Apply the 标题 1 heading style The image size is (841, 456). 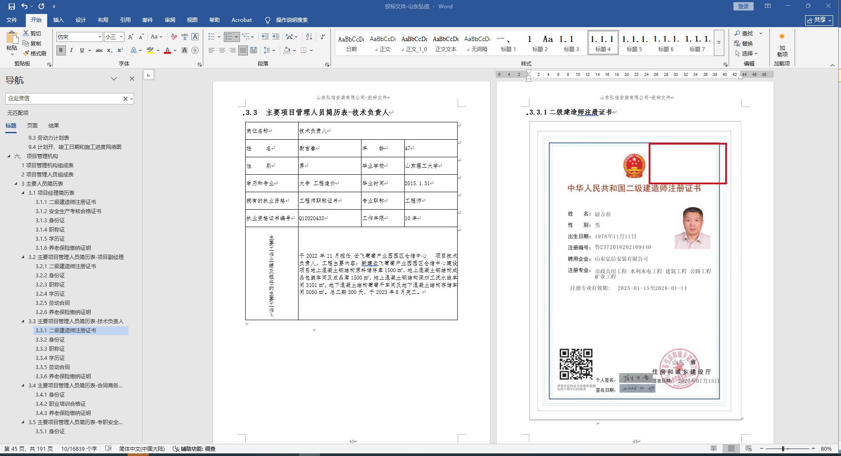pyautogui.click(x=508, y=43)
